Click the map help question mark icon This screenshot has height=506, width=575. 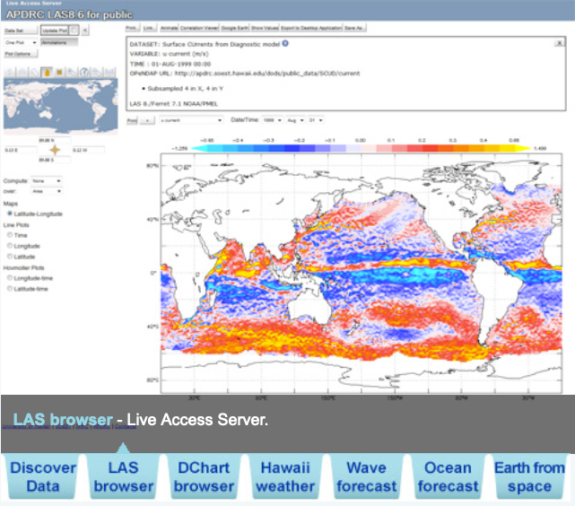click(x=83, y=72)
